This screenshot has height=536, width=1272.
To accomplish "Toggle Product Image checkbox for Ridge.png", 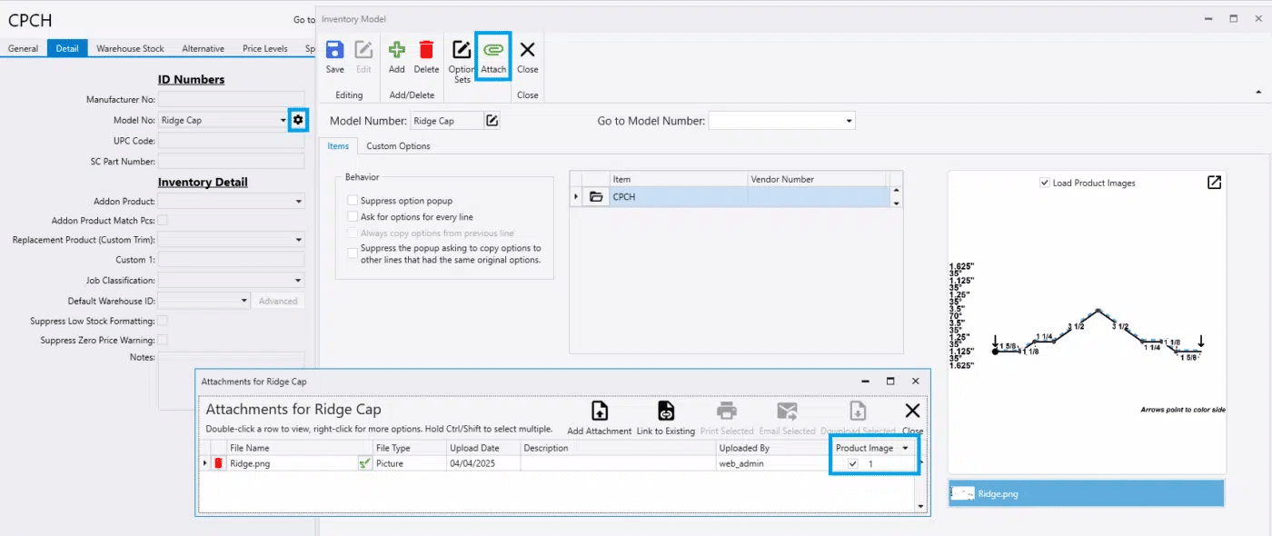I will tap(852, 463).
